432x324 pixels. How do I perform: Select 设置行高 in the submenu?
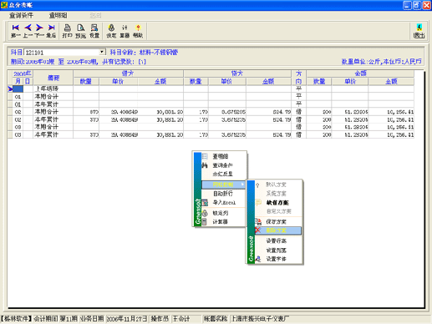(x=276, y=240)
